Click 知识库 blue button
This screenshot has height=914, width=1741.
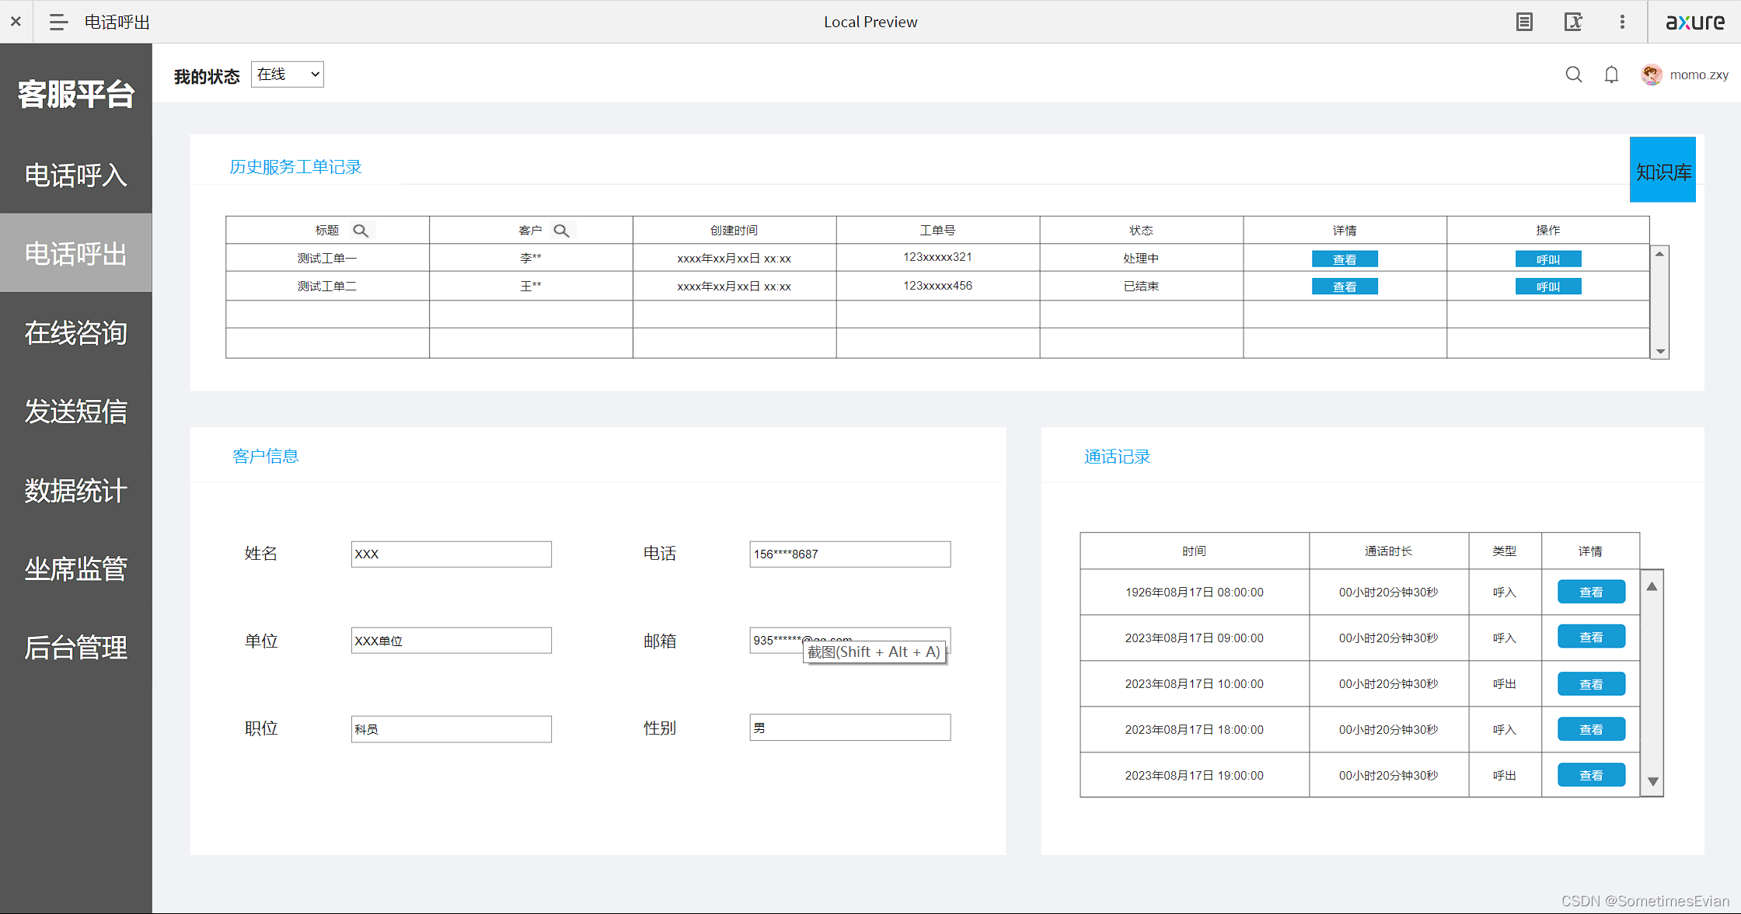pyautogui.click(x=1662, y=170)
